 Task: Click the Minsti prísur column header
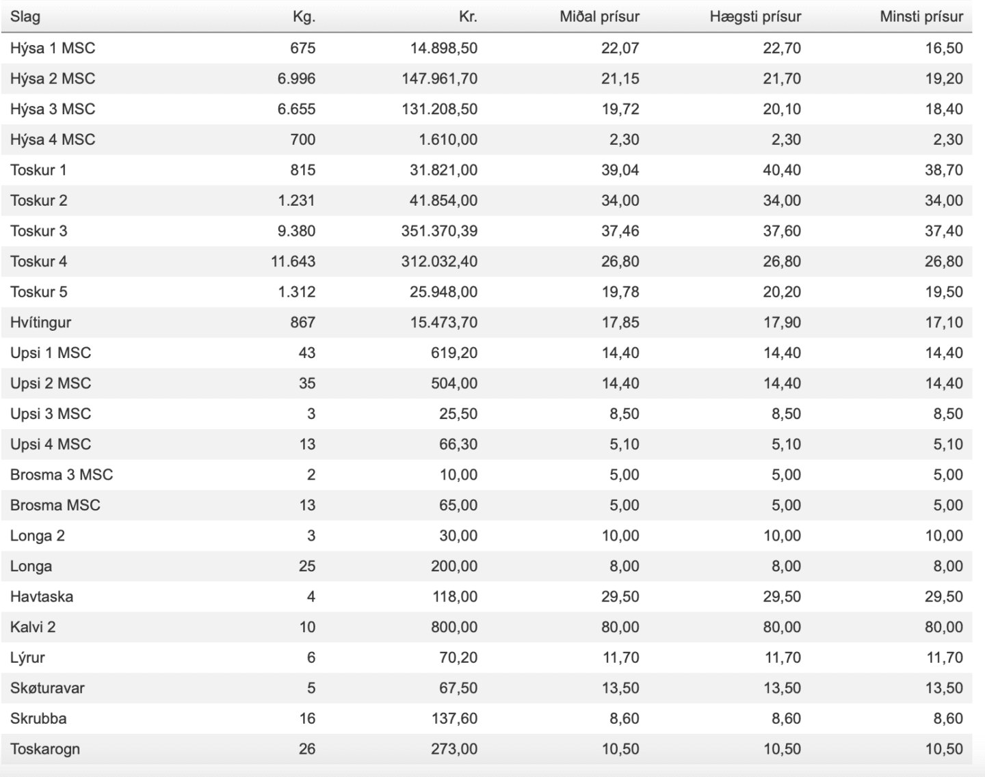coord(921,16)
